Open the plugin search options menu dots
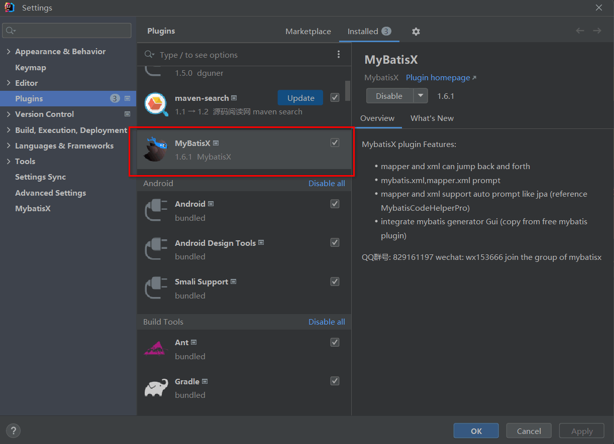Image resolution: width=614 pixels, height=444 pixels. point(339,55)
